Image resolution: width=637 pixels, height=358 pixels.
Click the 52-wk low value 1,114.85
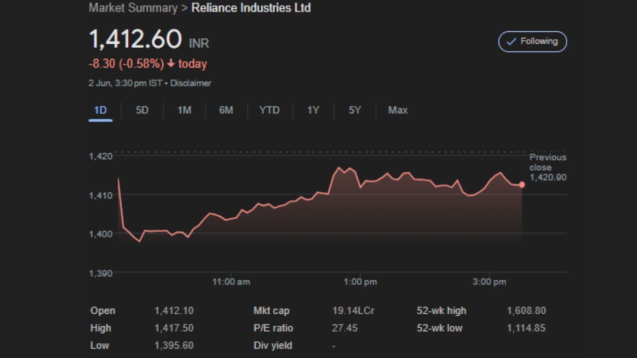click(526, 328)
